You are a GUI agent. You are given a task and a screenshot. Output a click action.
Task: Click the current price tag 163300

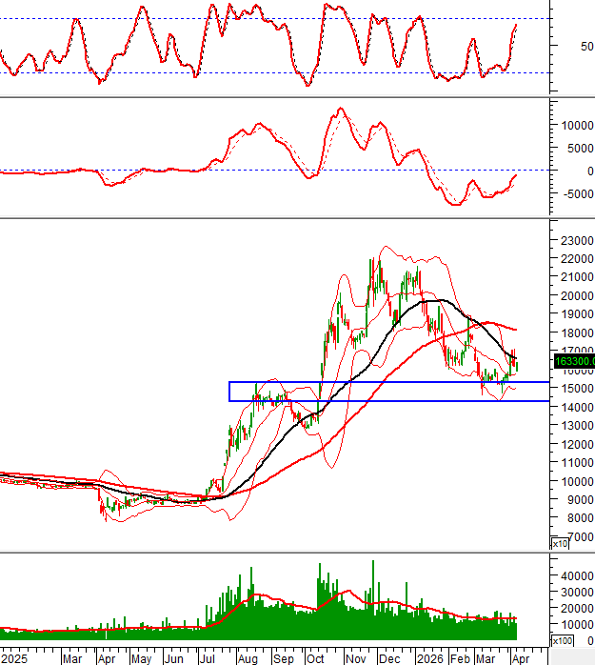[x=573, y=361]
